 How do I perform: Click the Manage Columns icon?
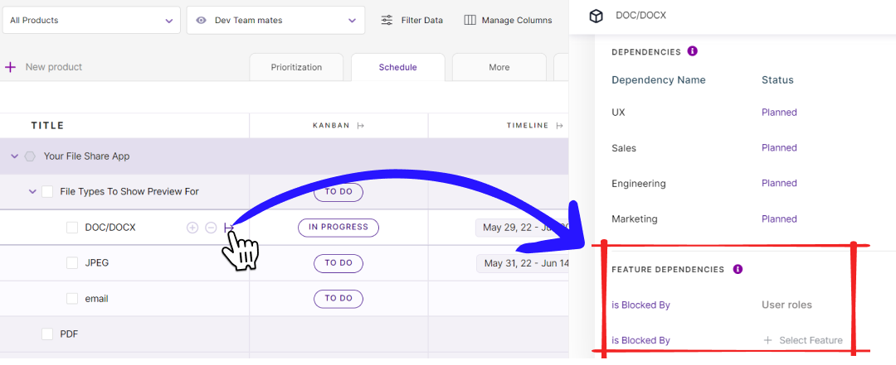point(470,20)
